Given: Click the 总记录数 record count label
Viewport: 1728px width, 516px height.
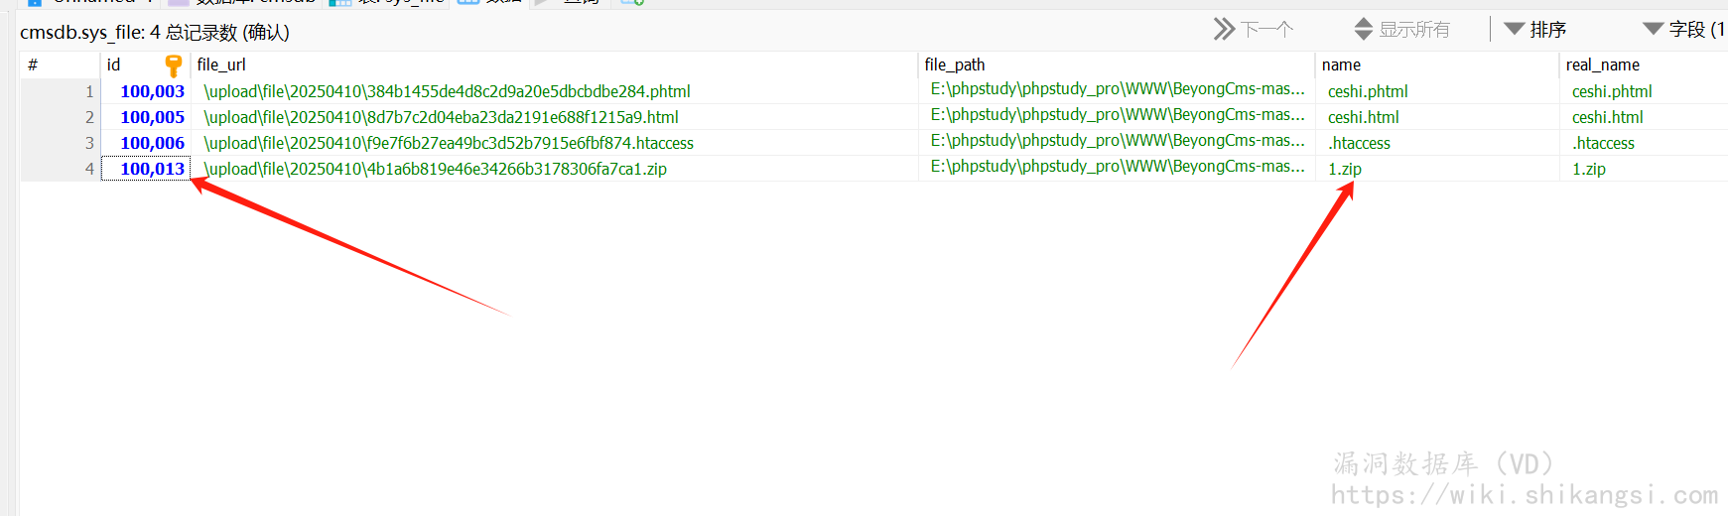Looking at the screenshot, I should (201, 33).
